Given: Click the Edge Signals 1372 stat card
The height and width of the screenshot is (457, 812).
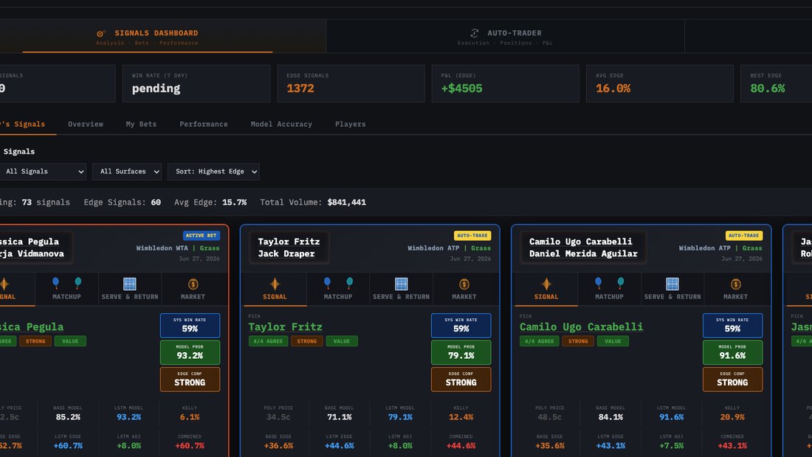Looking at the screenshot, I should click(351, 83).
